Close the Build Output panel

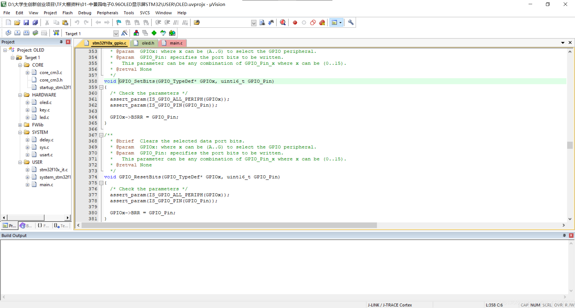(571, 236)
